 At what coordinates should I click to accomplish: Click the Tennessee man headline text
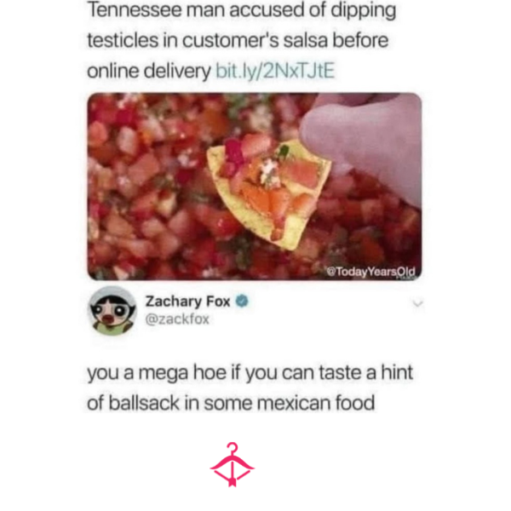click(242, 40)
